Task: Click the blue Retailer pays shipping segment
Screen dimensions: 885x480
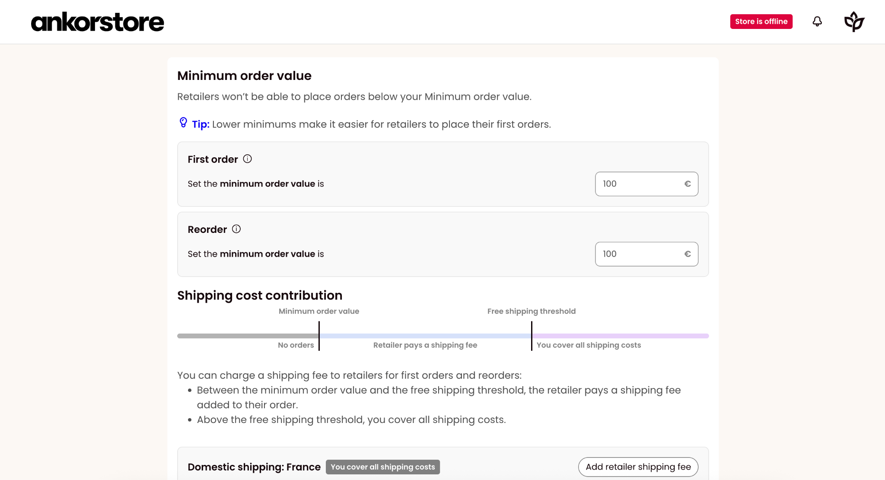Action: tap(425, 336)
